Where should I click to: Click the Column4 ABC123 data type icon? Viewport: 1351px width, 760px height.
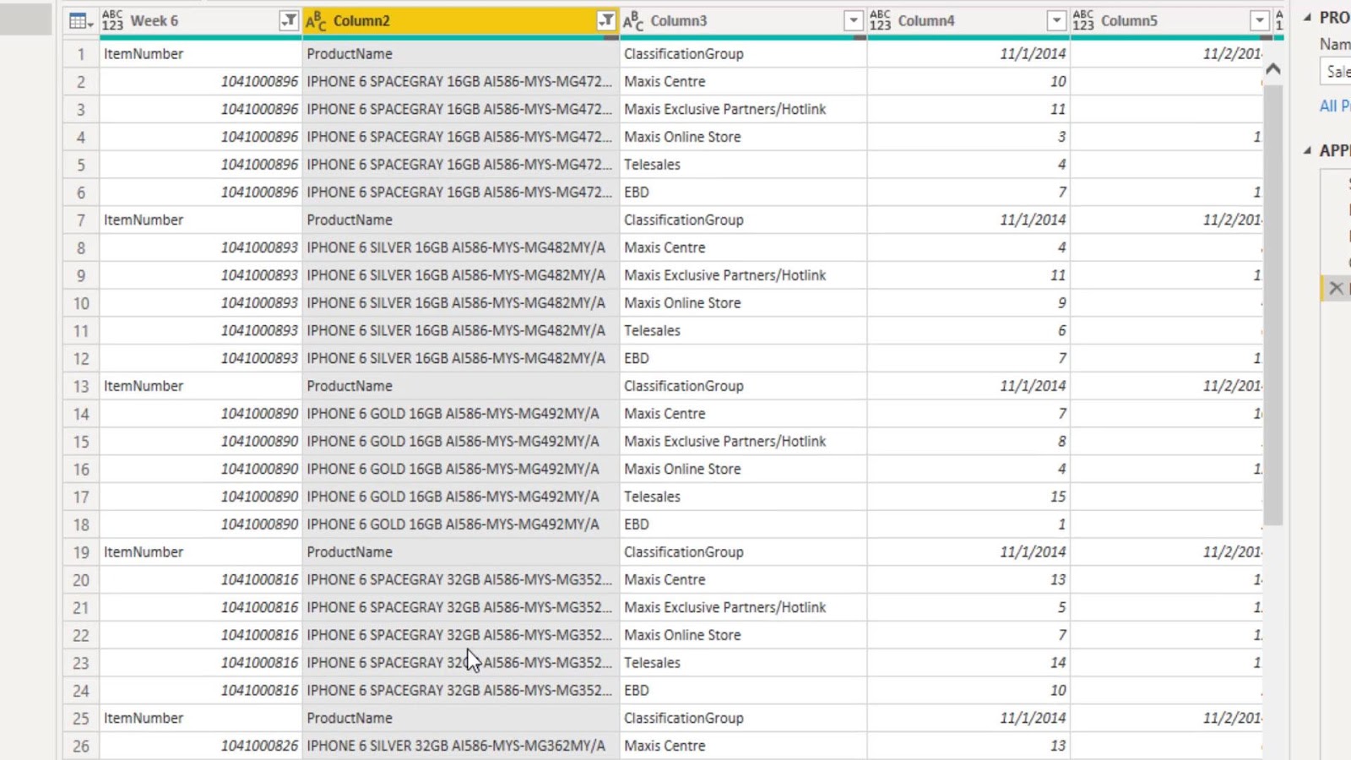pos(880,21)
